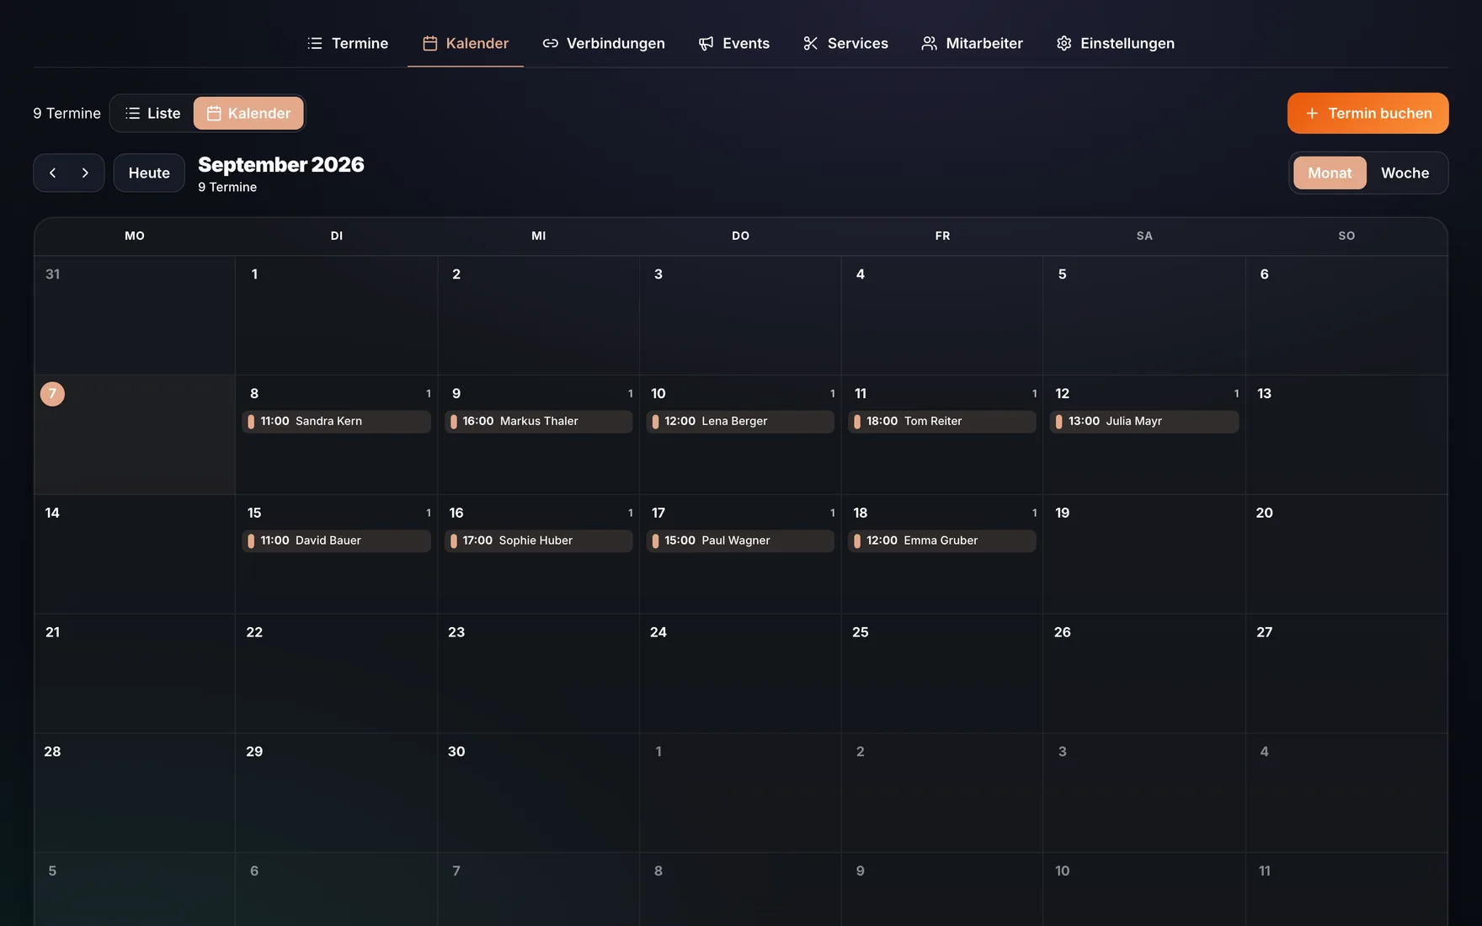Select day 31 of previous month
This screenshot has height=926, width=1482.
coord(135,316)
